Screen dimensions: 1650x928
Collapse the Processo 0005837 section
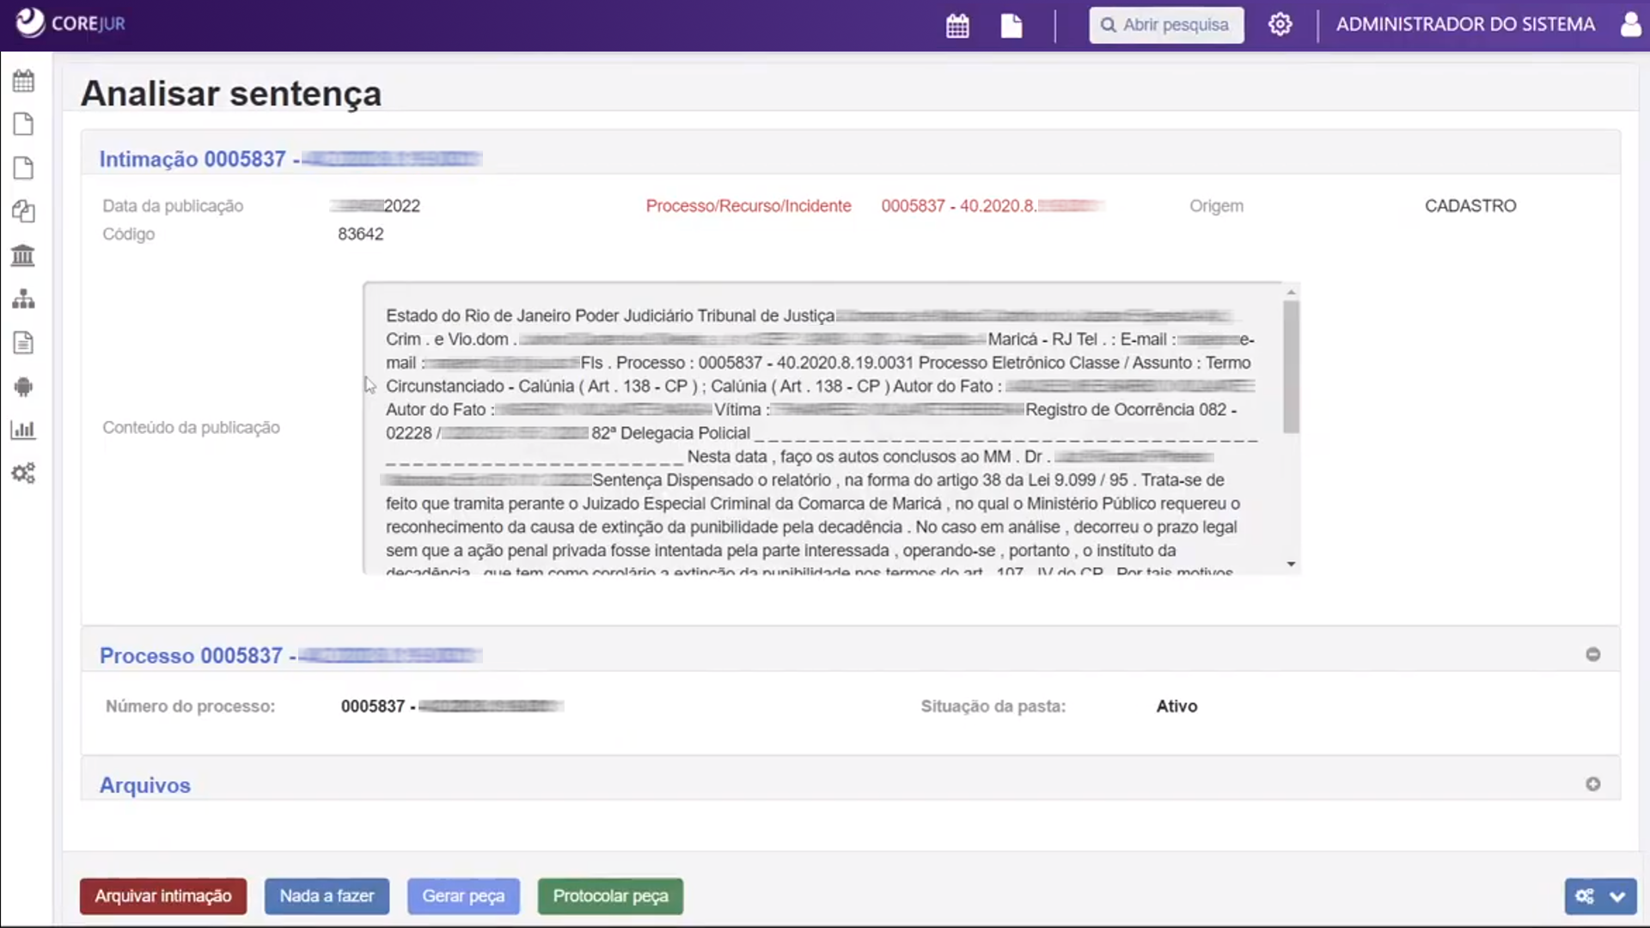tap(1592, 655)
